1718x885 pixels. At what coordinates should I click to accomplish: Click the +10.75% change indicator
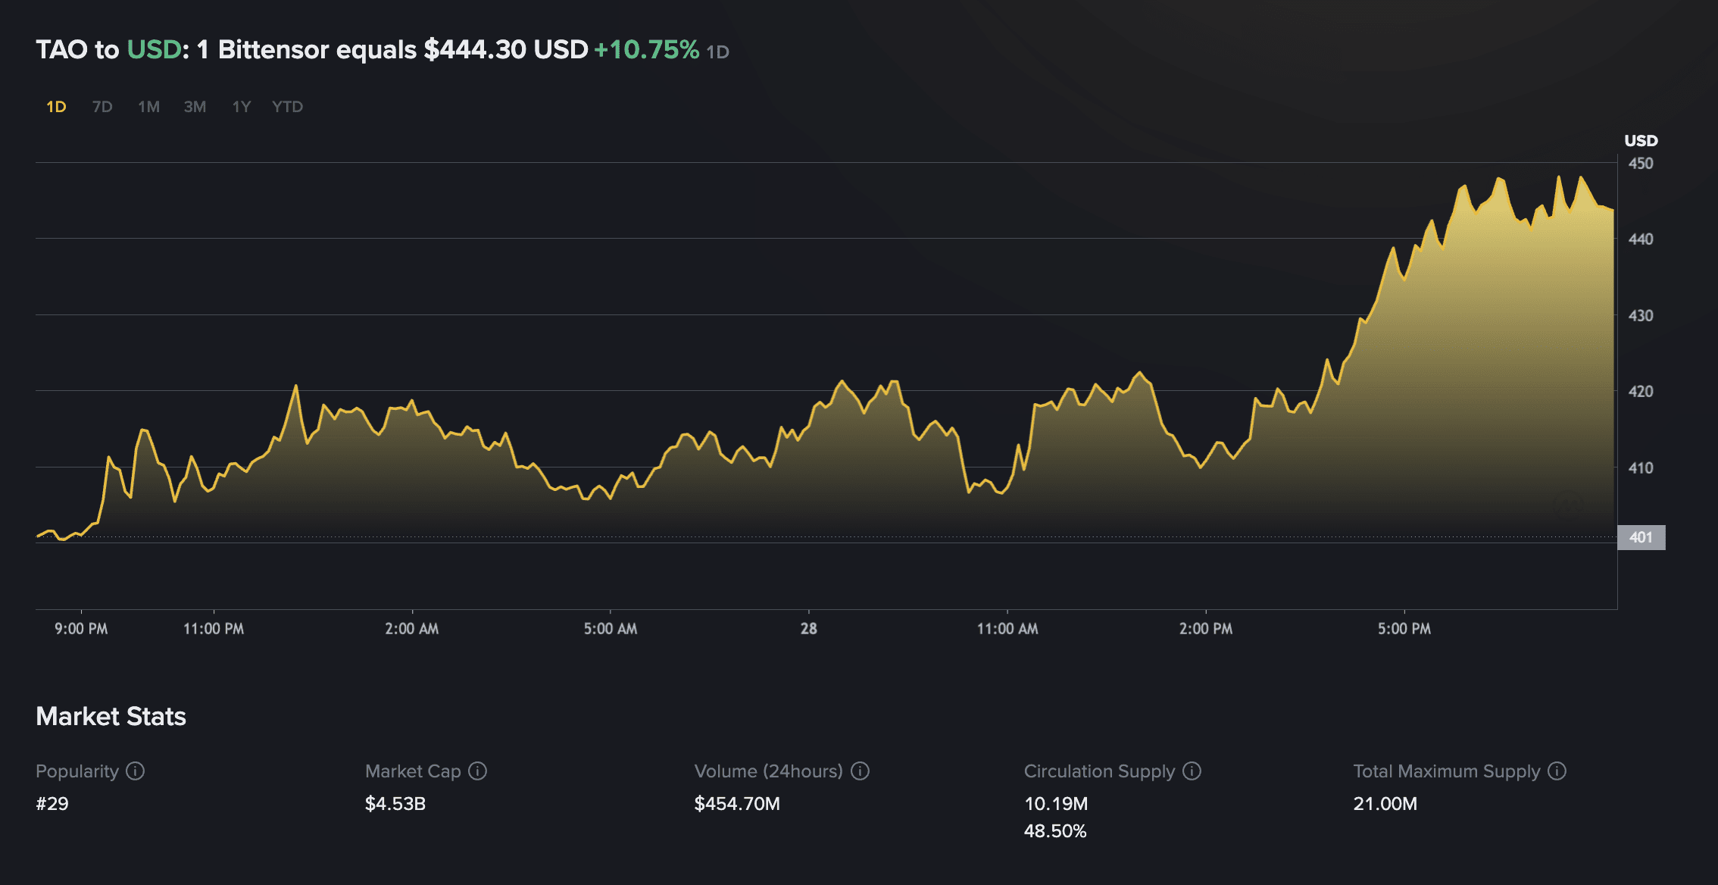[x=646, y=50]
